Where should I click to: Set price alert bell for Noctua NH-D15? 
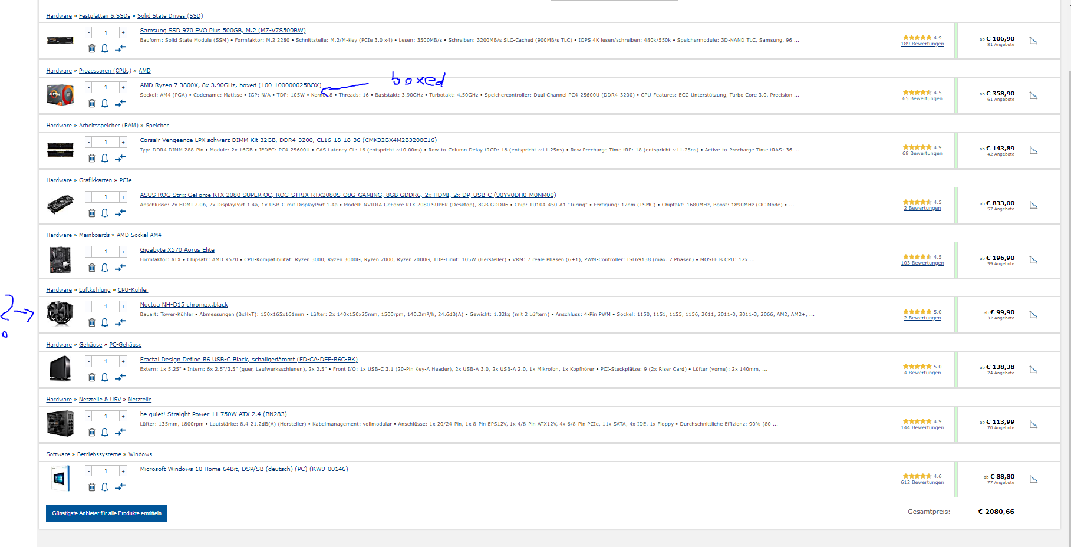point(105,322)
